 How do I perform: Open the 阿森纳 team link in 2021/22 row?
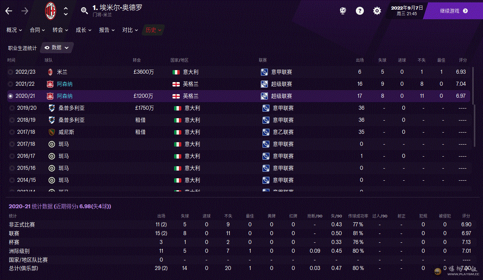click(65, 84)
